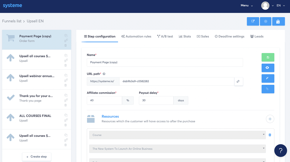Click copy-to-funnel icon on Upsell webinar annua... step

click(x=66, y=80)
